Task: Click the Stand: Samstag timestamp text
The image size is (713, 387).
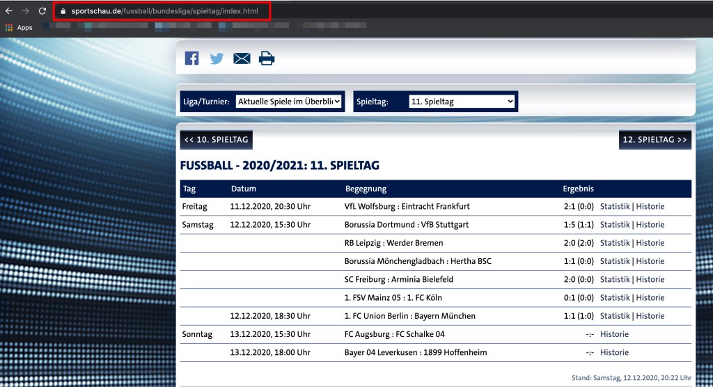Action: [x=631, y=378]
